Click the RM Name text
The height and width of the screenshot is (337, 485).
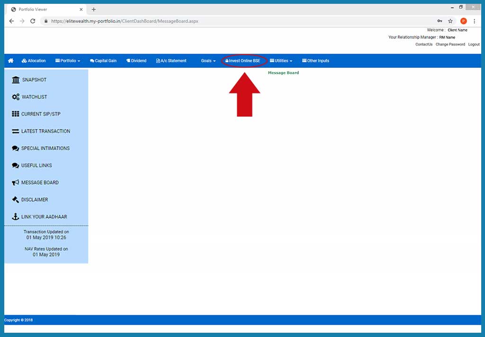(x=447, y=37)
